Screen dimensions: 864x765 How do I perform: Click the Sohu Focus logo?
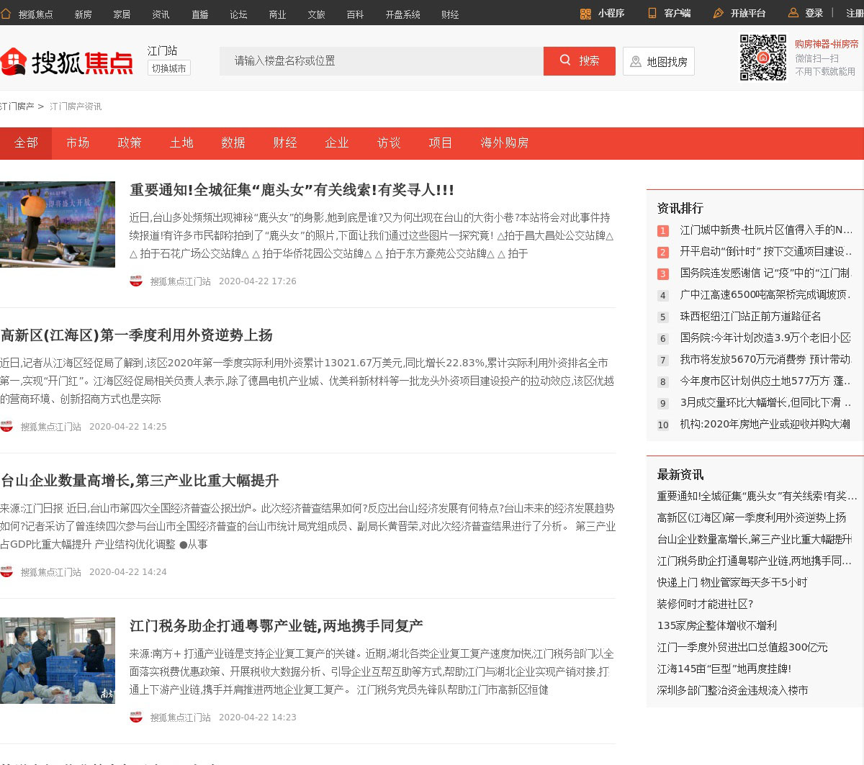pos(67,63)
